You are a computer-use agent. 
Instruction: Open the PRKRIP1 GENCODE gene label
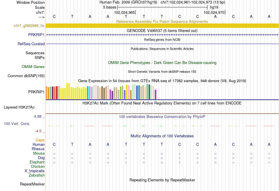(x=36, y=35)
